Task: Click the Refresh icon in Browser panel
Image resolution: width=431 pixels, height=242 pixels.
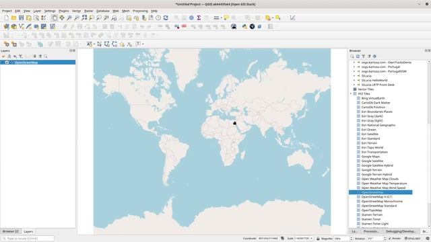Action: click(358, 56)
